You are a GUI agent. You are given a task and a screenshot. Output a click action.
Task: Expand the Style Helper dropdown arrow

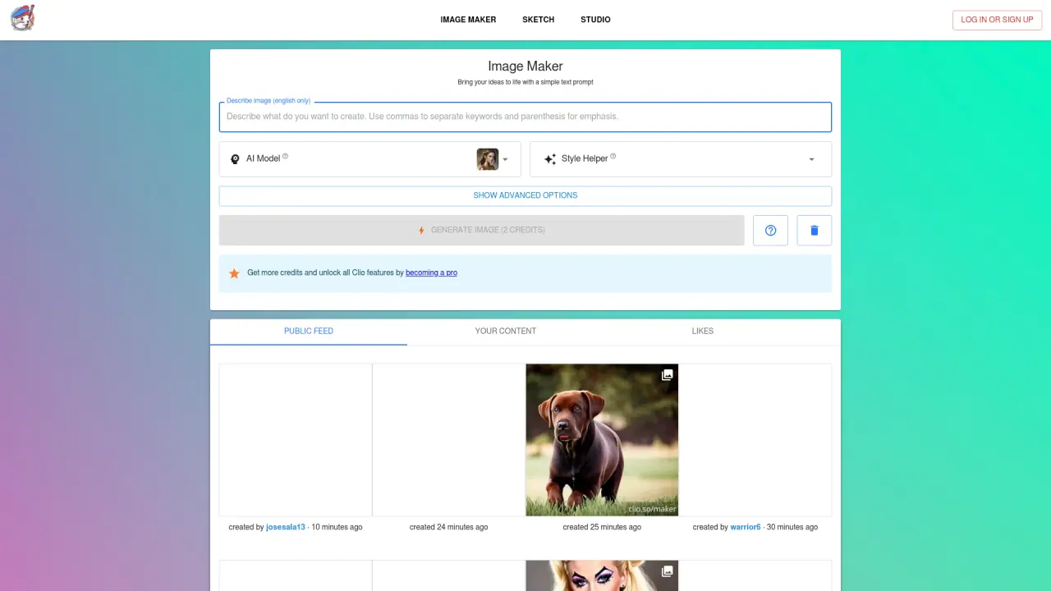point(812,159)
